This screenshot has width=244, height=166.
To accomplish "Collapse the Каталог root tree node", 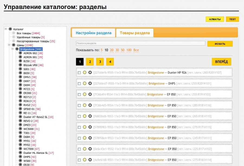I will [6, 29].
